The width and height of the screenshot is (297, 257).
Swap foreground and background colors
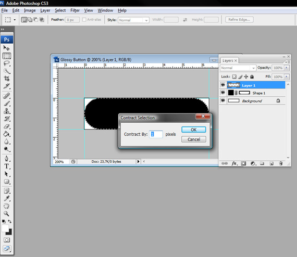[10, 221]
